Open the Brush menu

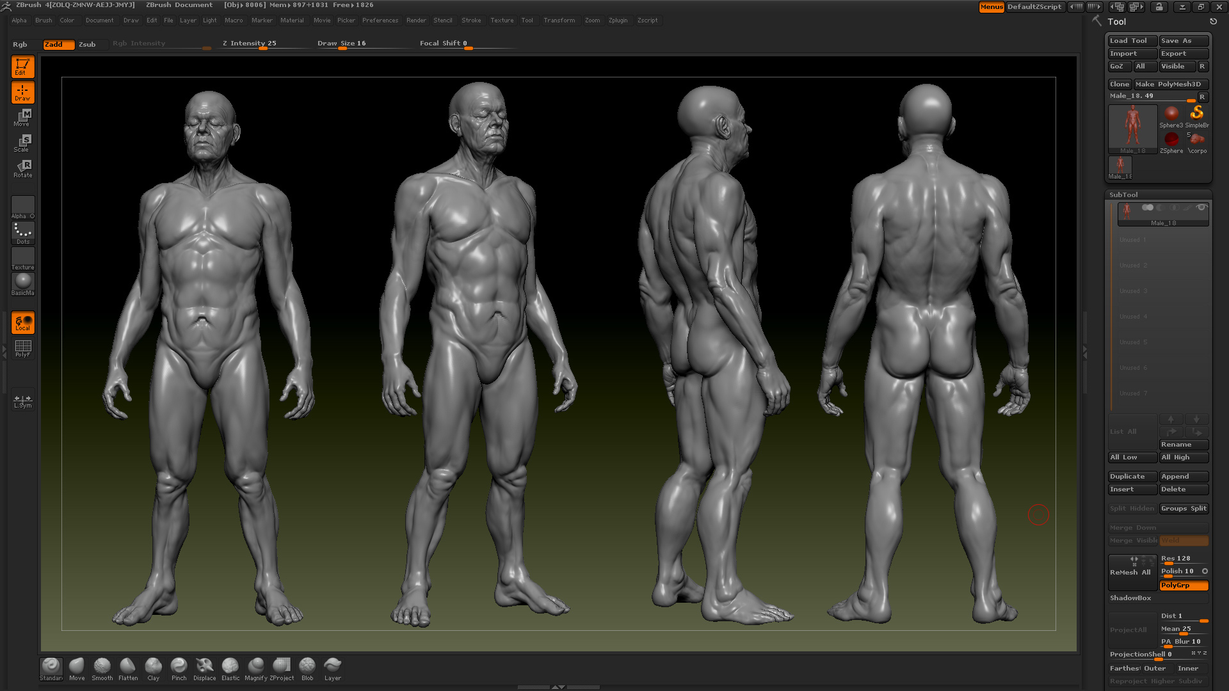pyautogui.click(x=44, y=20)
